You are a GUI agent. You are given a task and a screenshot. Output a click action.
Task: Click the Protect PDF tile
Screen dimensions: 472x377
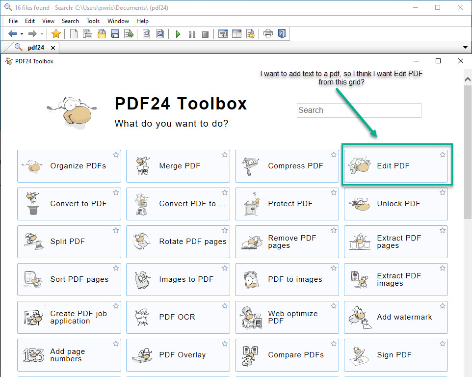tap(287, 204)
